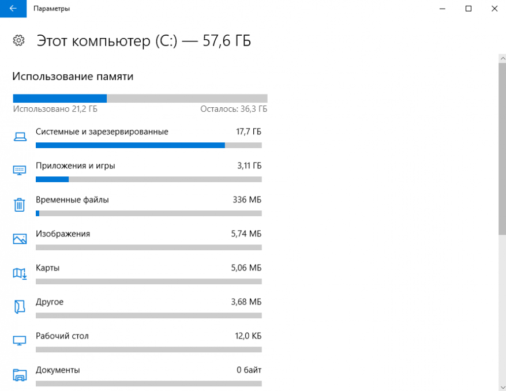Click the keyboard icon for apps and games
506x391 pixels.
(20, 170)
